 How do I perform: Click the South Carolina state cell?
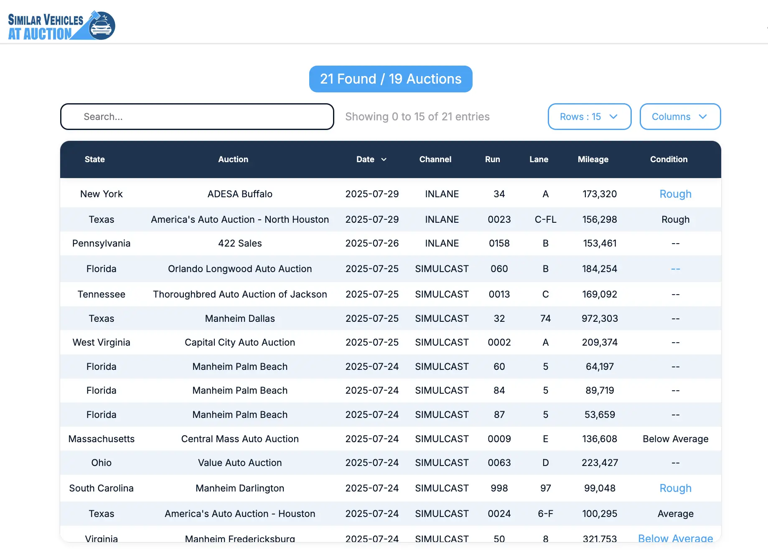click(102, 488)
